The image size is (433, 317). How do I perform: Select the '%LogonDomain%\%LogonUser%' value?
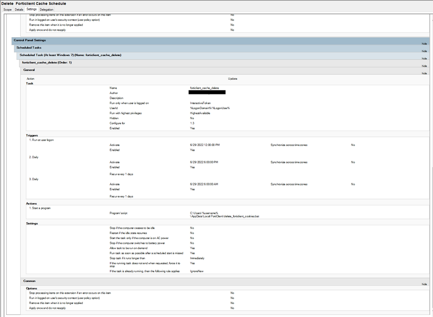click(x=210, y=108)
